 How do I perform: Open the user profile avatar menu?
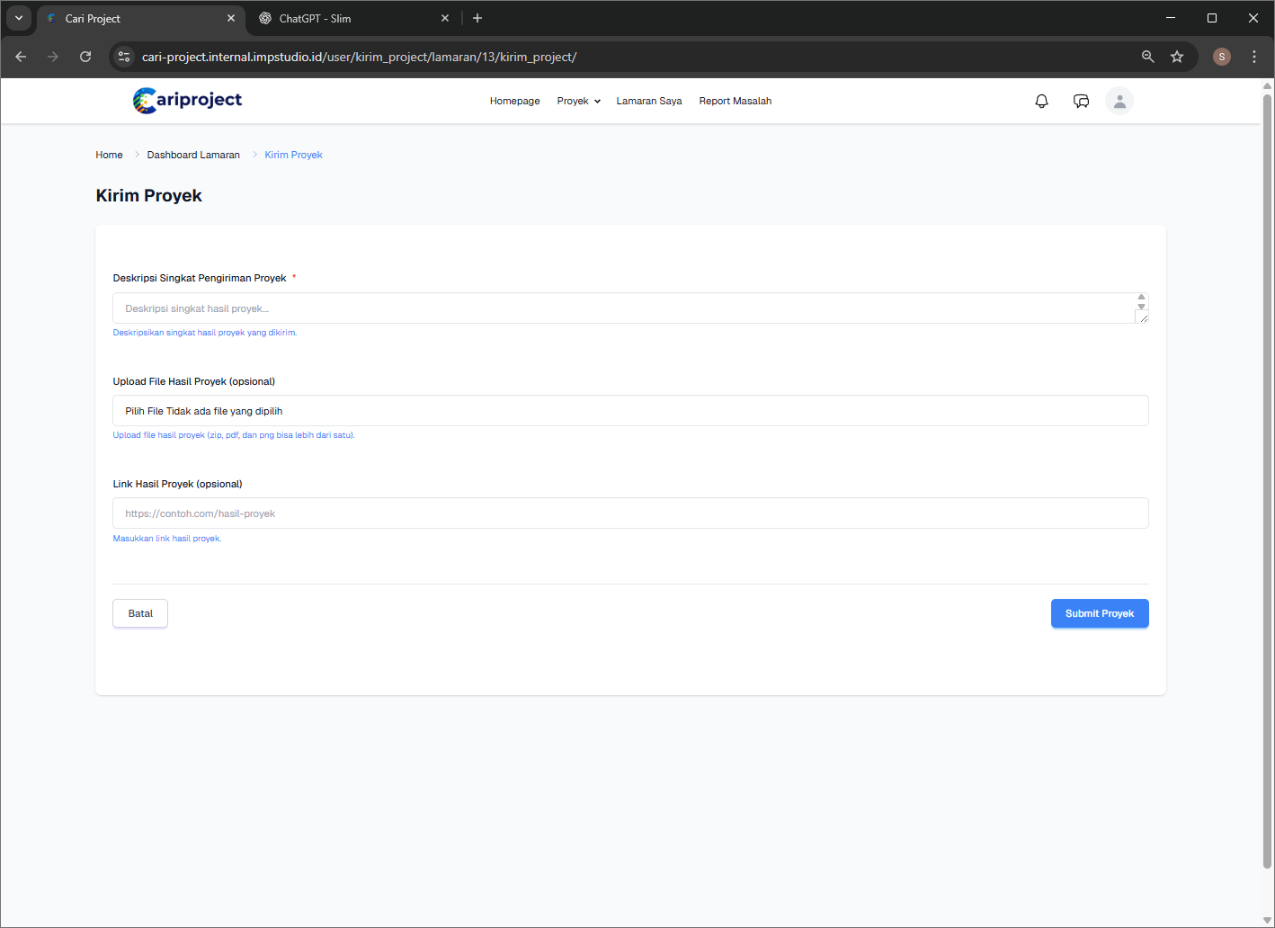point(1119,102)
